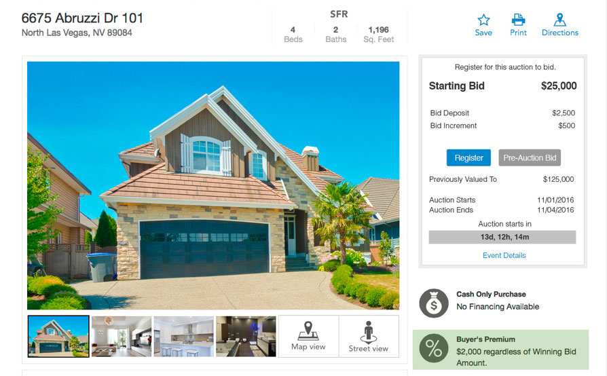Click the gray Pre-Auction Bid button
This screenshot has width=607, height=376.
pos(530,158)
